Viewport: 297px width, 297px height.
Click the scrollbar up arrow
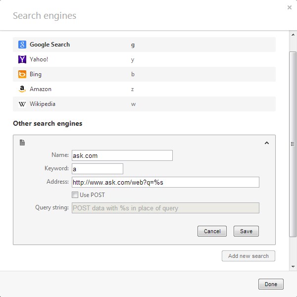point(293,35)
